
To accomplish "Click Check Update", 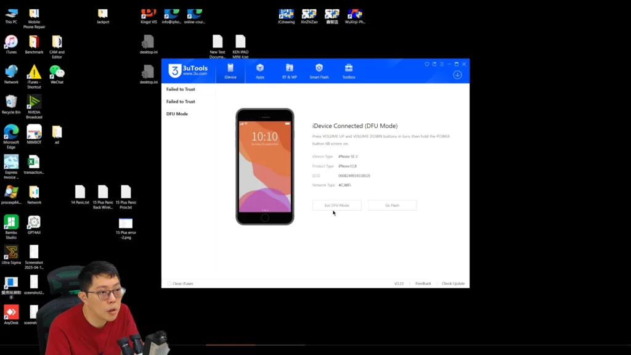I will (x=453, y=284).
